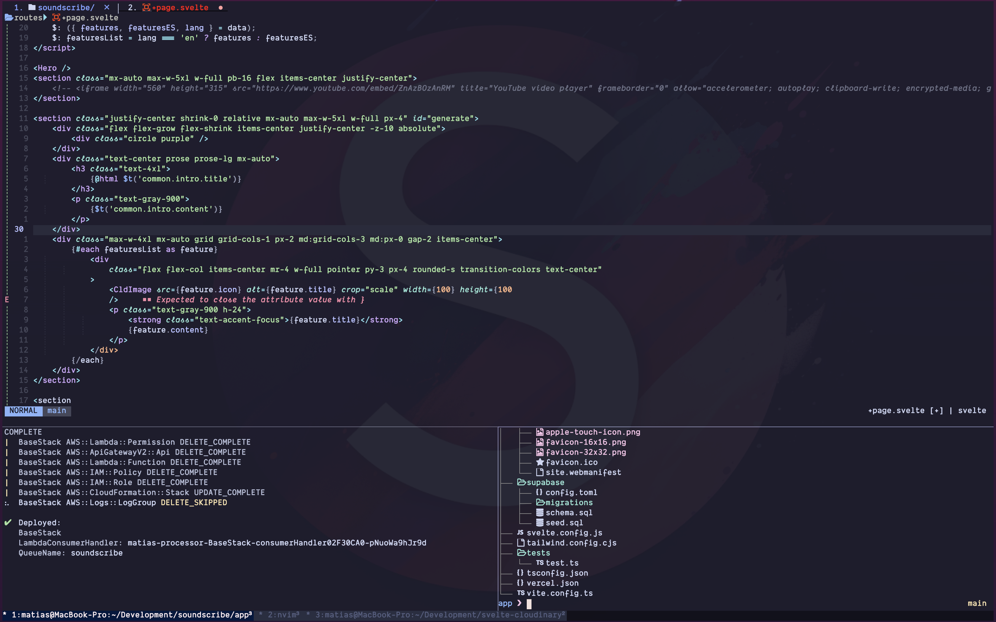Select schema.sql in the file tree
Viewport: 996px width, 622px height.
point(569,513)
